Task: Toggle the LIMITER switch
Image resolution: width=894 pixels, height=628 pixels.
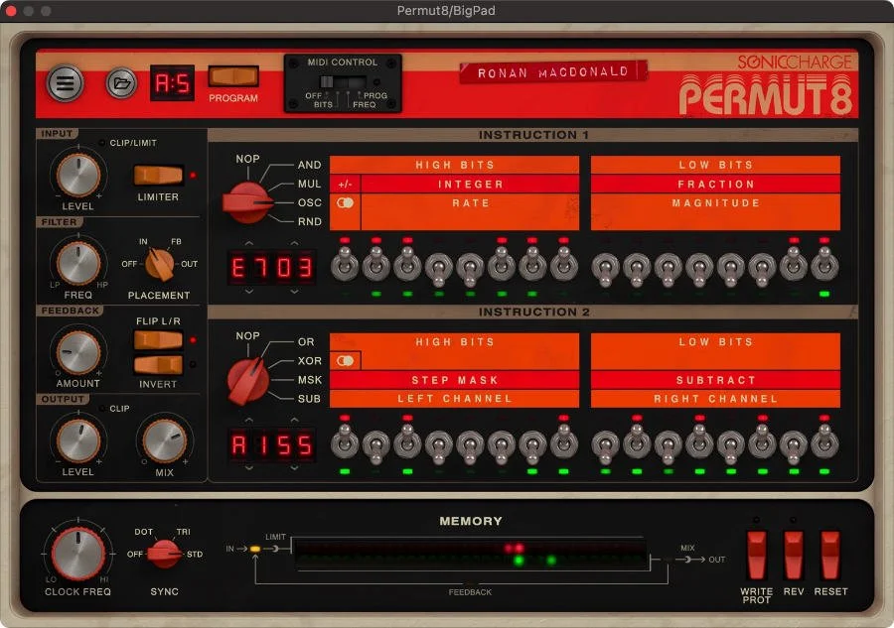Action: (158, 175)
